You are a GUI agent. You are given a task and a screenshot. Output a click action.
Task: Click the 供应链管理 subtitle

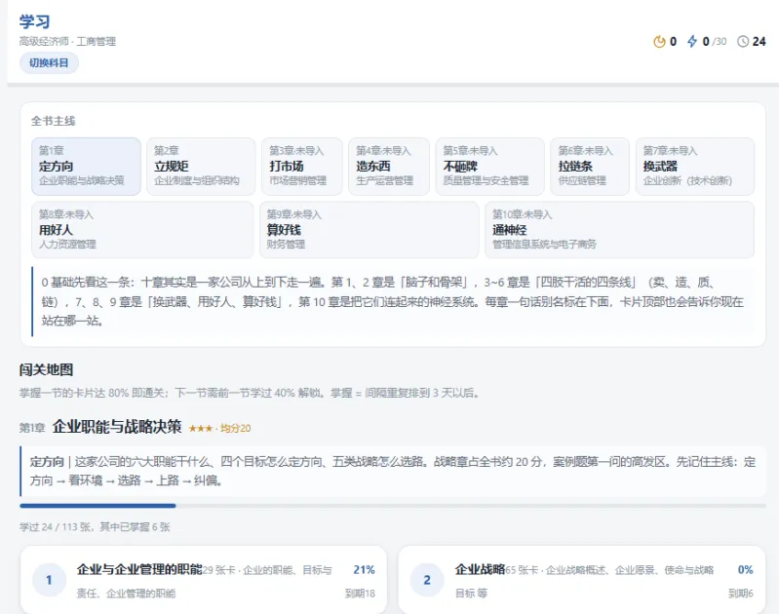pos(582,181)
